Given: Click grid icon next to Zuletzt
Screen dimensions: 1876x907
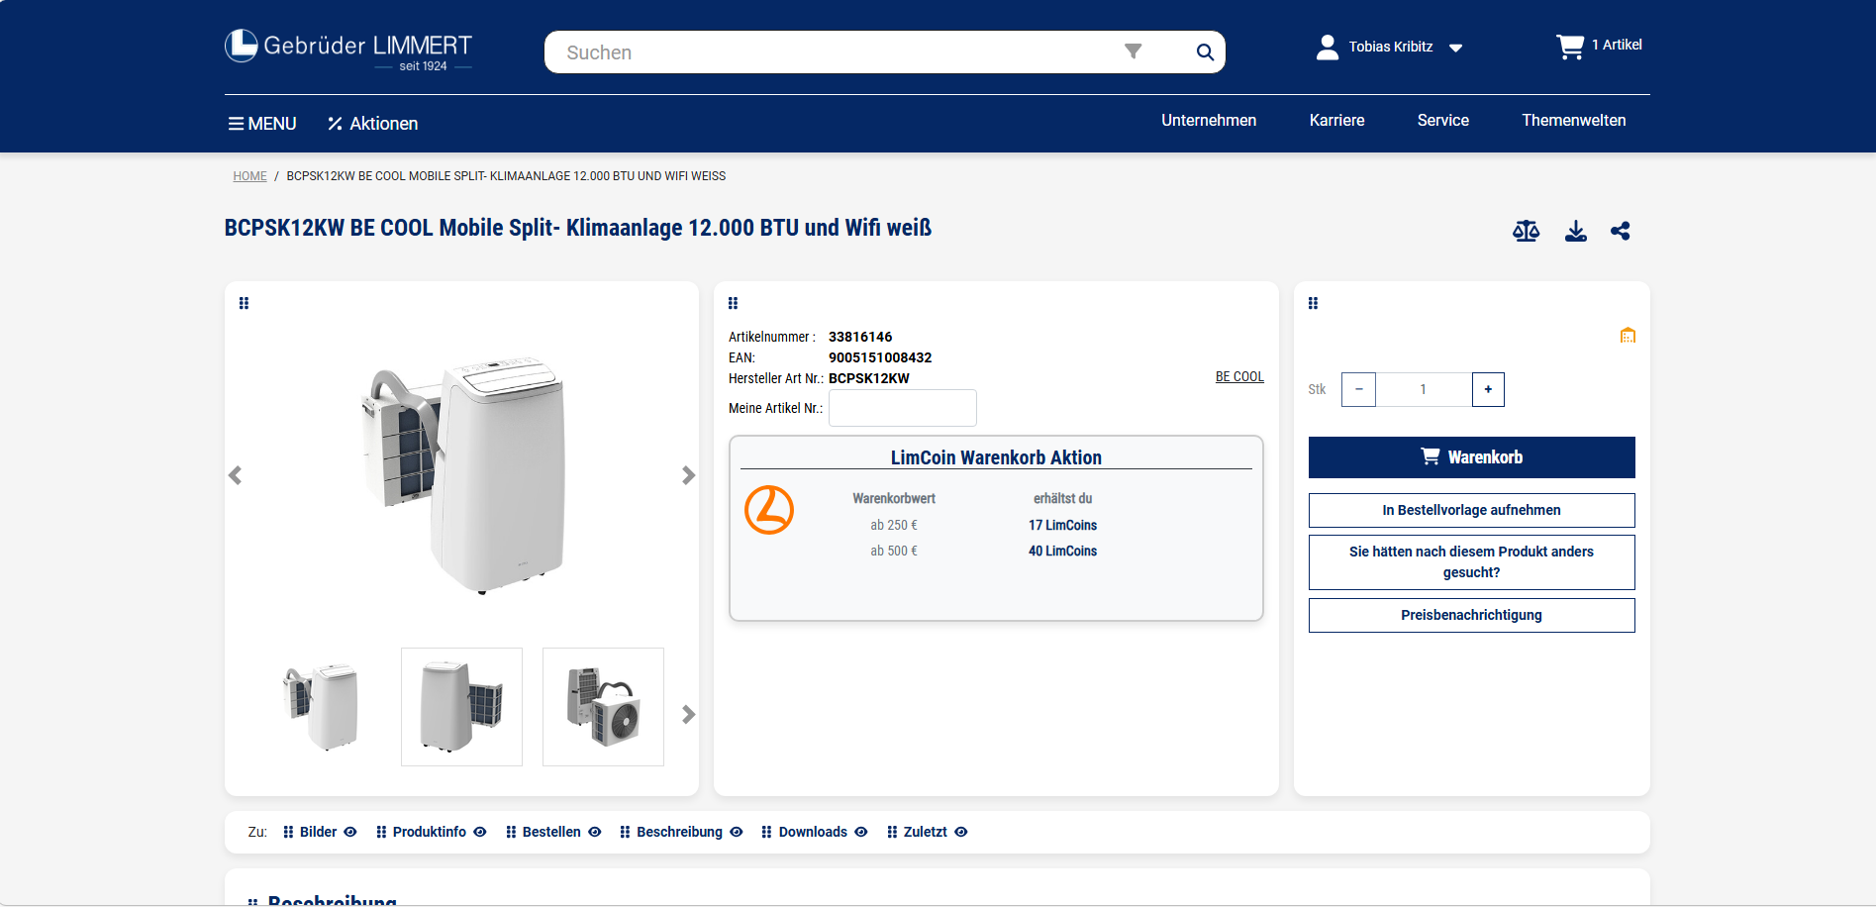Looking at the screenshot, I should click(x=892, y=832).
